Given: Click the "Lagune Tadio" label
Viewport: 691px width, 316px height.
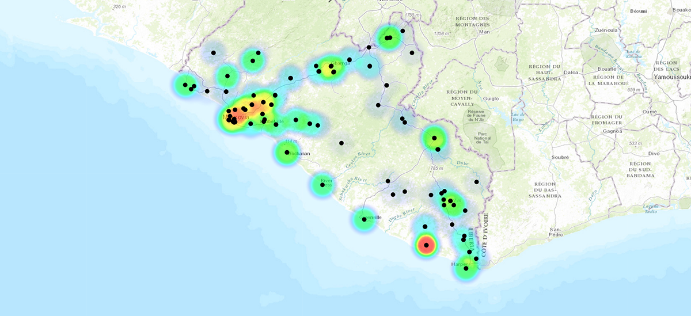Looking at the screenshot, I should [x=651, y=208].
